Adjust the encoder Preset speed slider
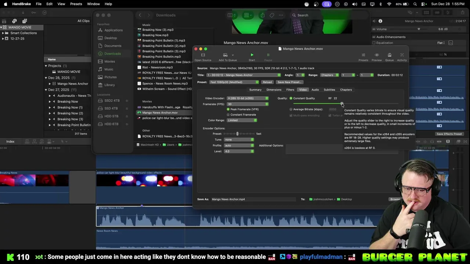Image resolution: width=470 pixels, height=264 pixels. coord(237,134)
